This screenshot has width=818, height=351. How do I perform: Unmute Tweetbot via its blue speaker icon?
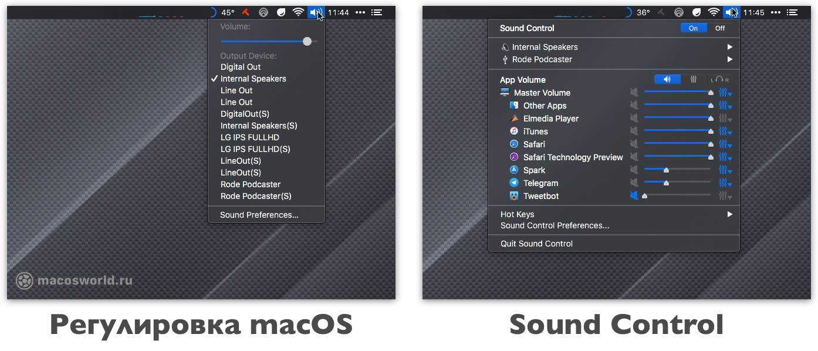[634, 196]
